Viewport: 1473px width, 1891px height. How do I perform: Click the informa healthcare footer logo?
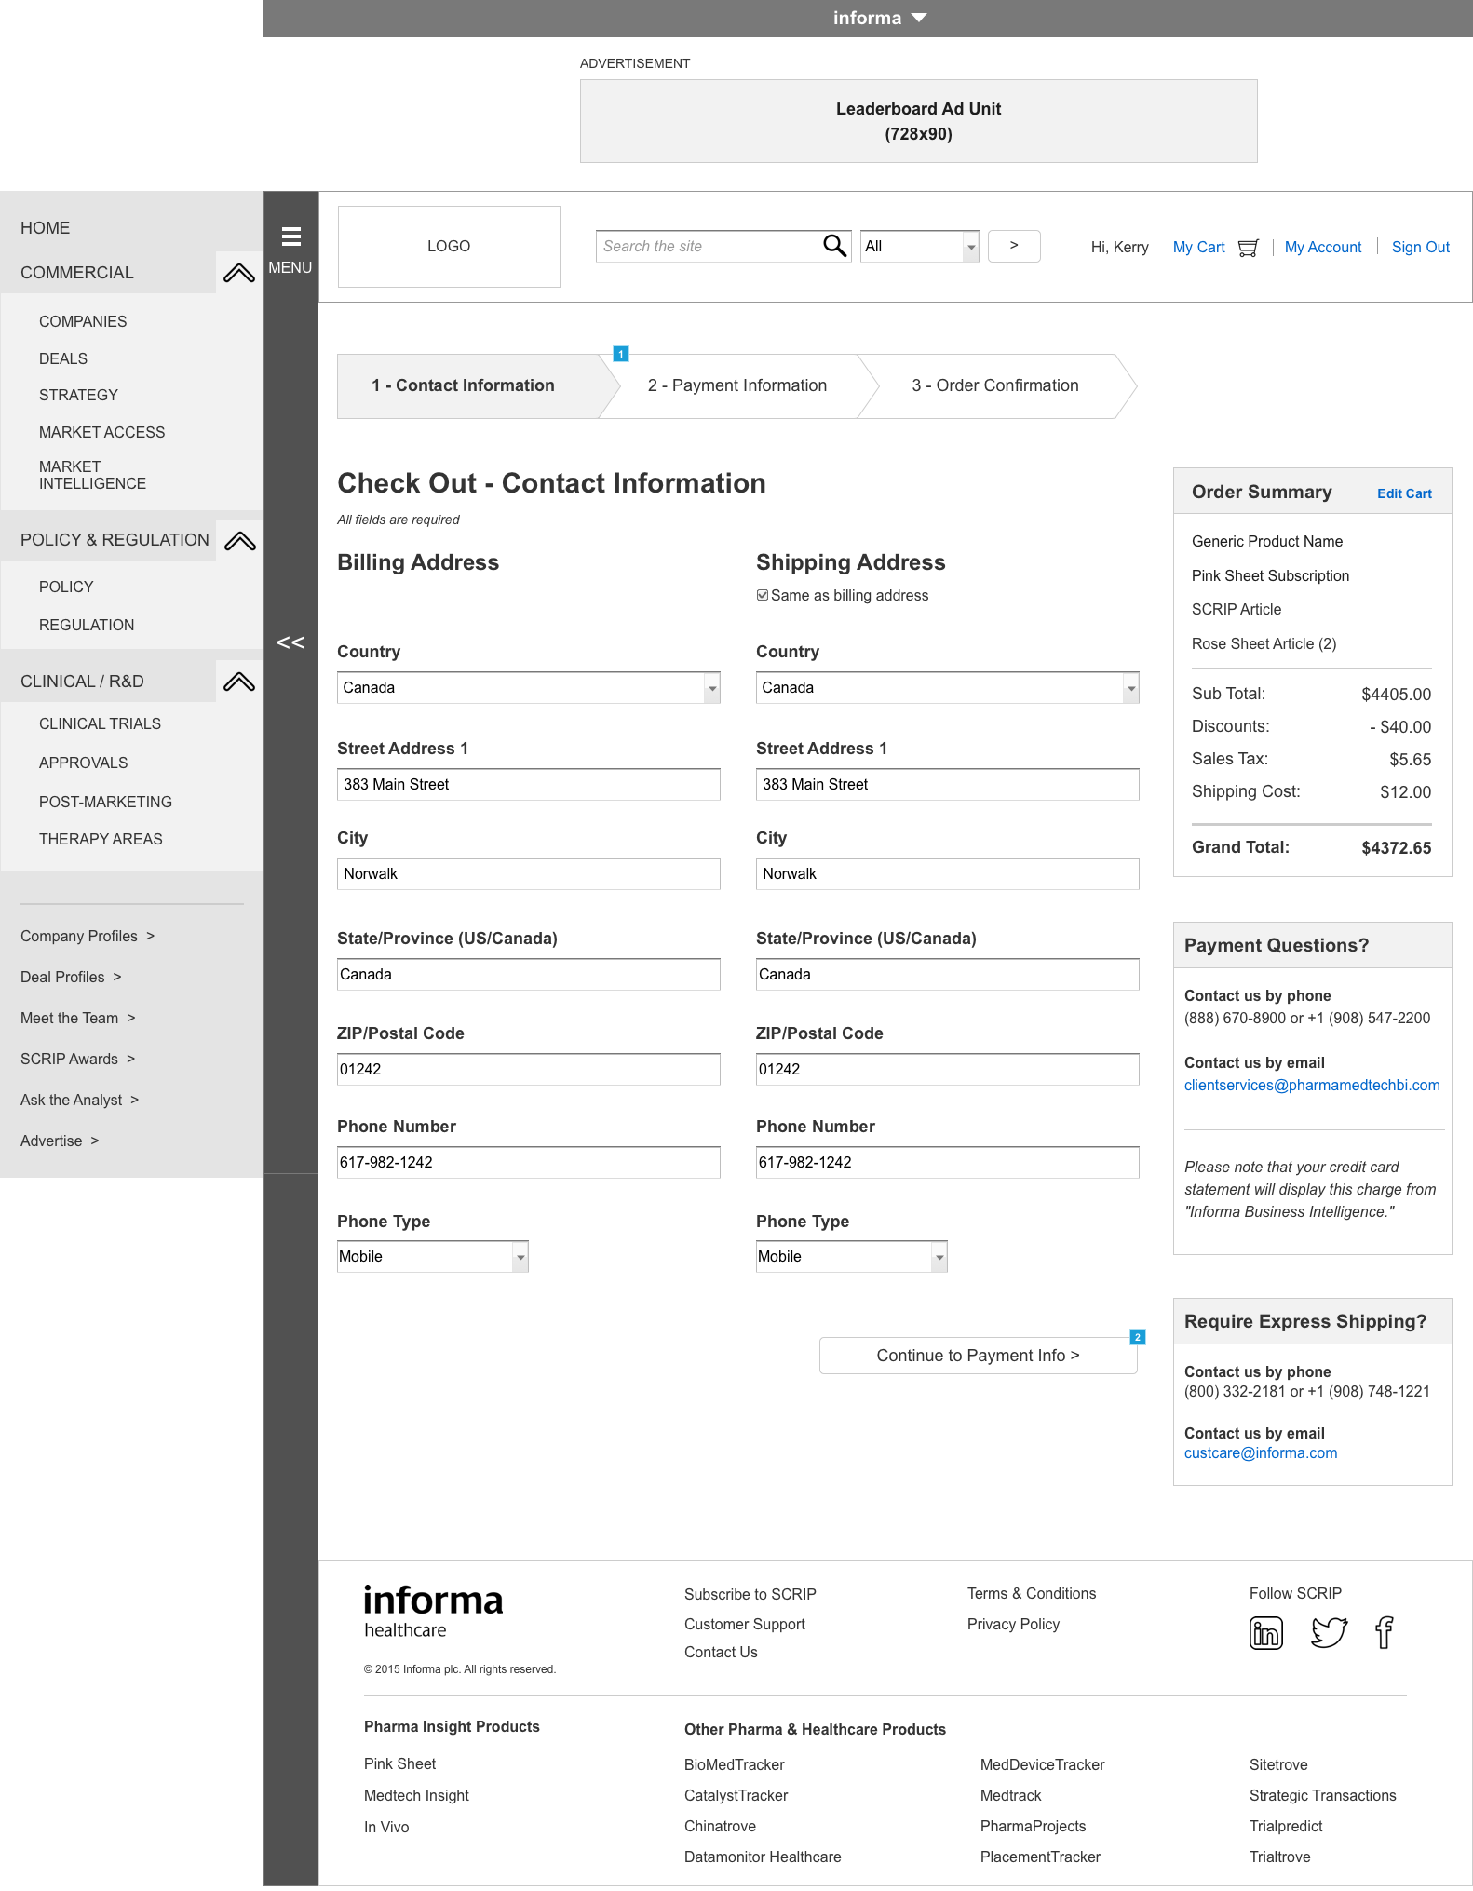(433, 1611)
